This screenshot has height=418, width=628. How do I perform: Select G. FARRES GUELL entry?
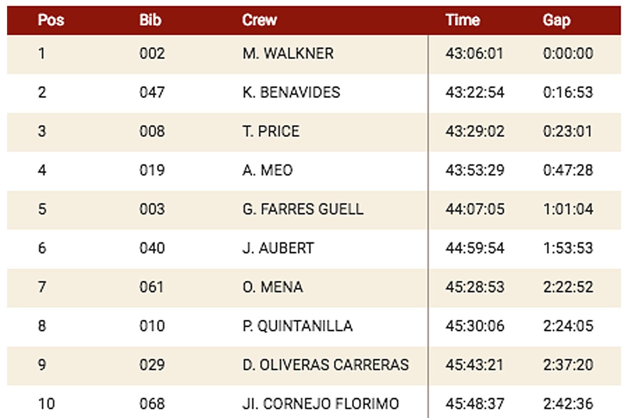click(303, 210)
